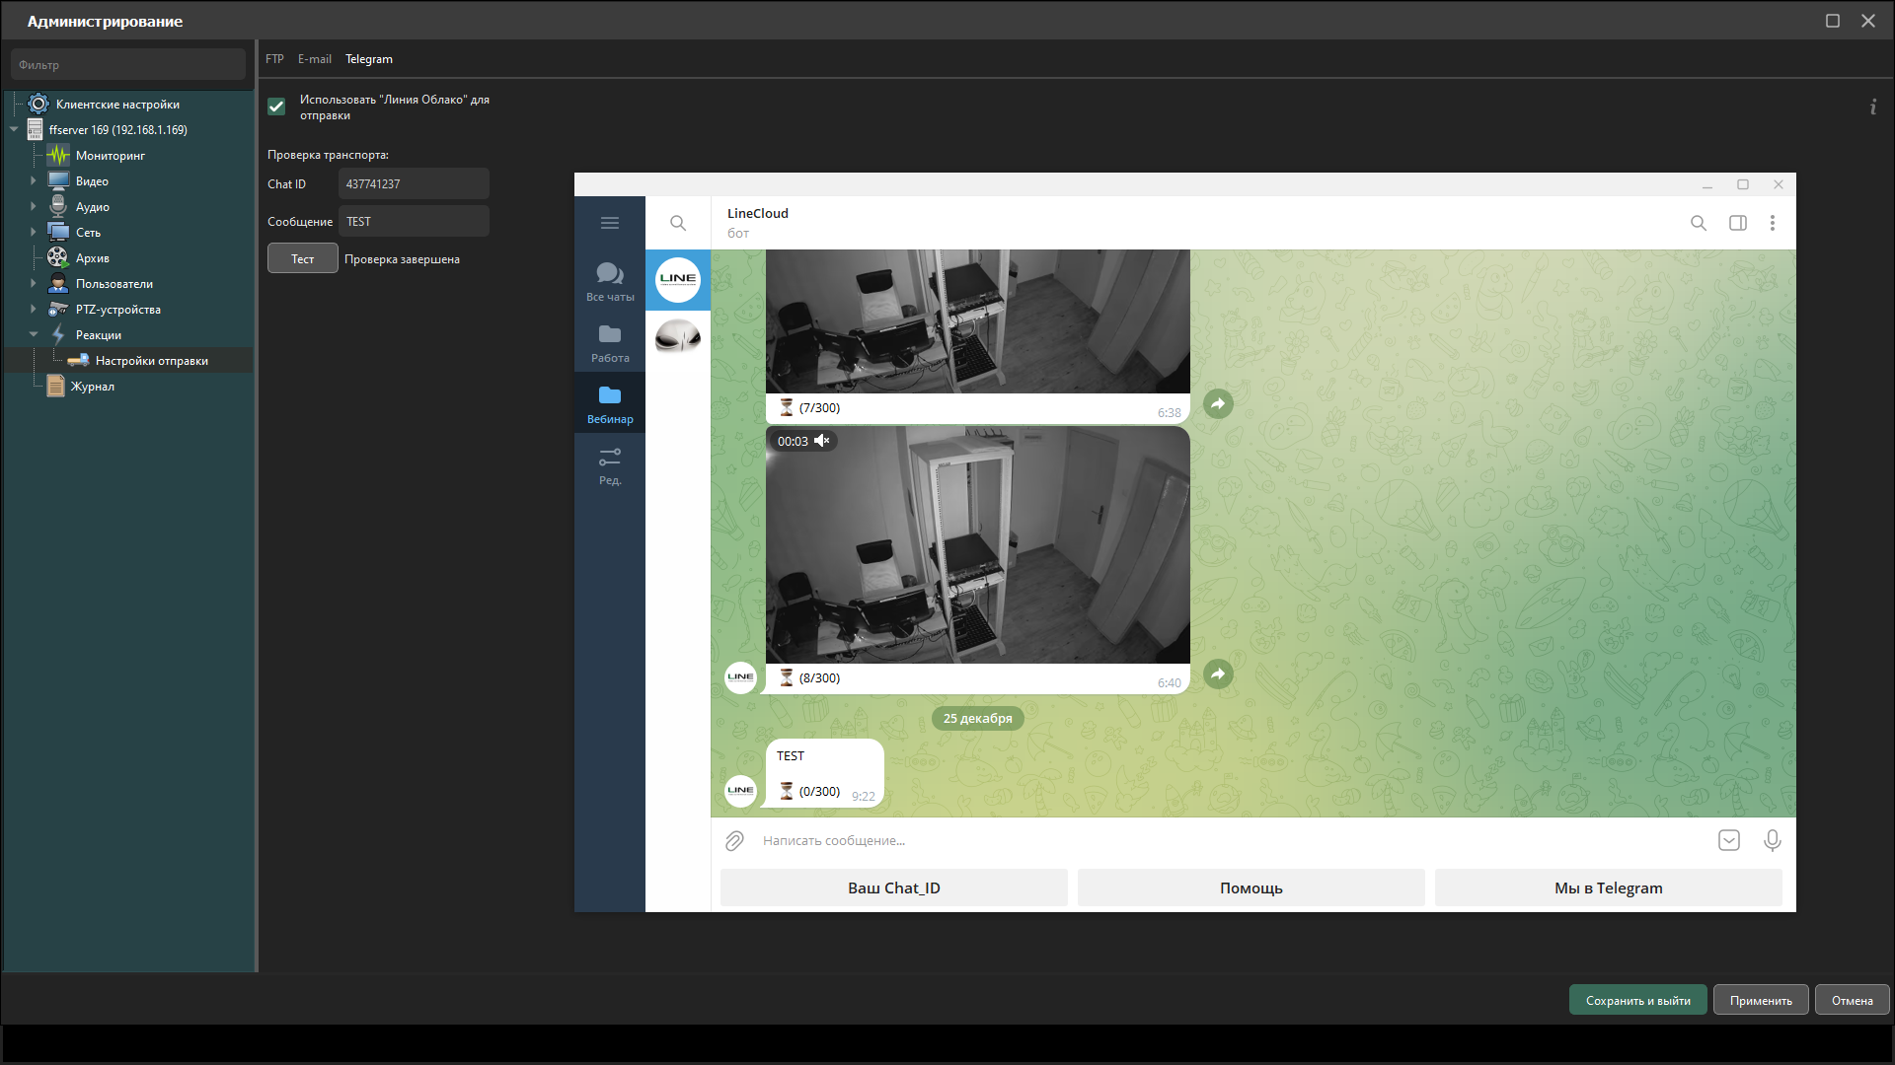Switch to the FTP tab

click(274, 59)
